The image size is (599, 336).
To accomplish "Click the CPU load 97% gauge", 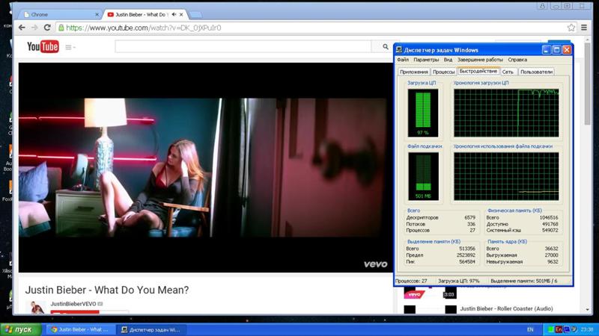I will pos(423,113).
